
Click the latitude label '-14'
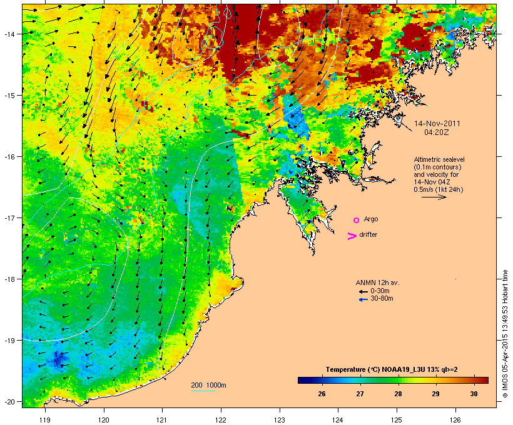click(9, 34)
